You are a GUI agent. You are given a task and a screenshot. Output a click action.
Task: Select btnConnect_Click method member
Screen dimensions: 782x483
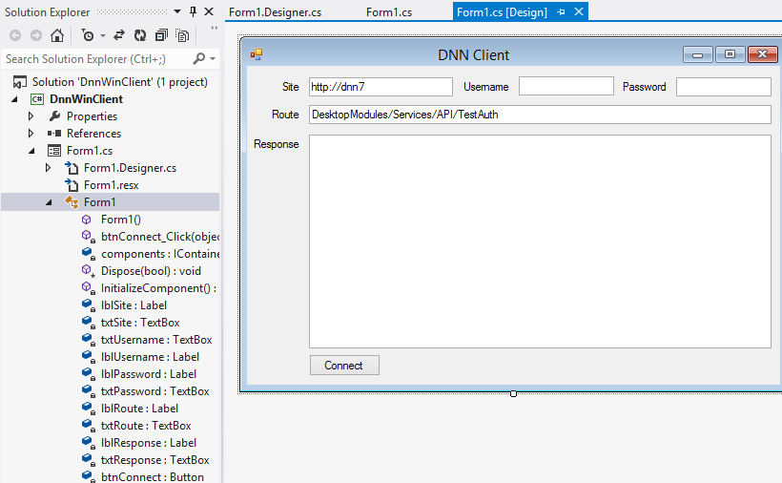tap(160, 237)
